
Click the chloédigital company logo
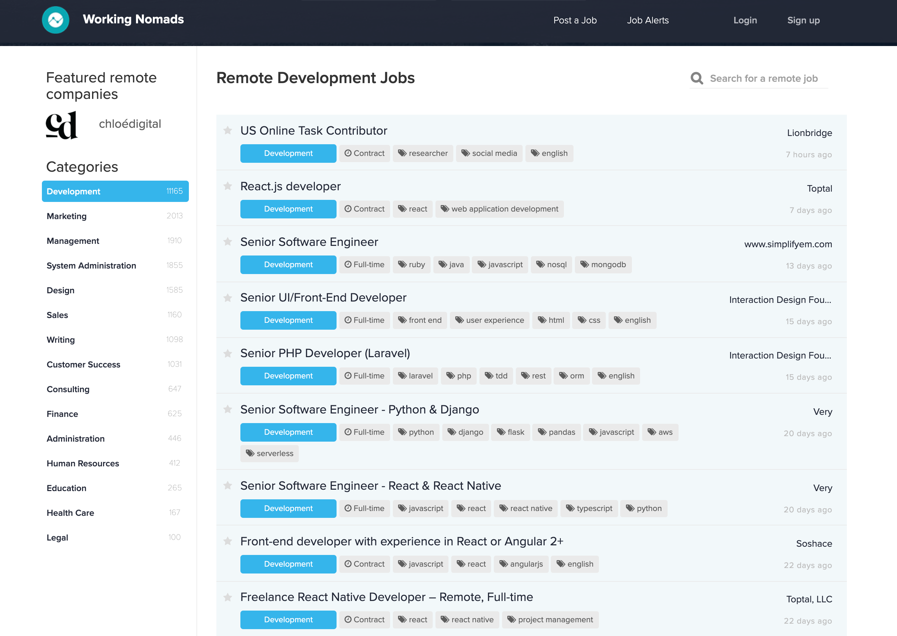tap(62, 125)
